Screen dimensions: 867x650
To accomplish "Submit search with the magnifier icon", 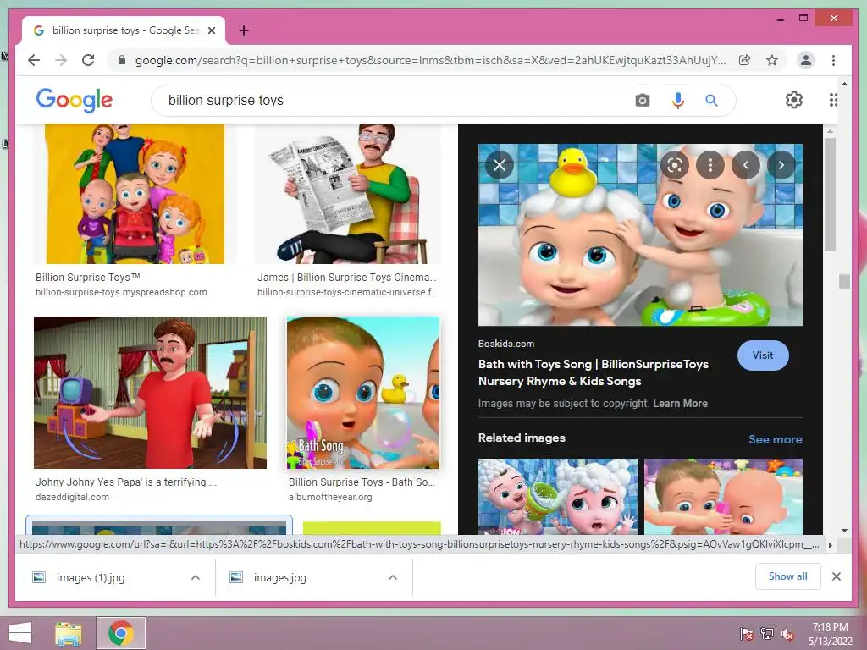I will tap(711, 100).
